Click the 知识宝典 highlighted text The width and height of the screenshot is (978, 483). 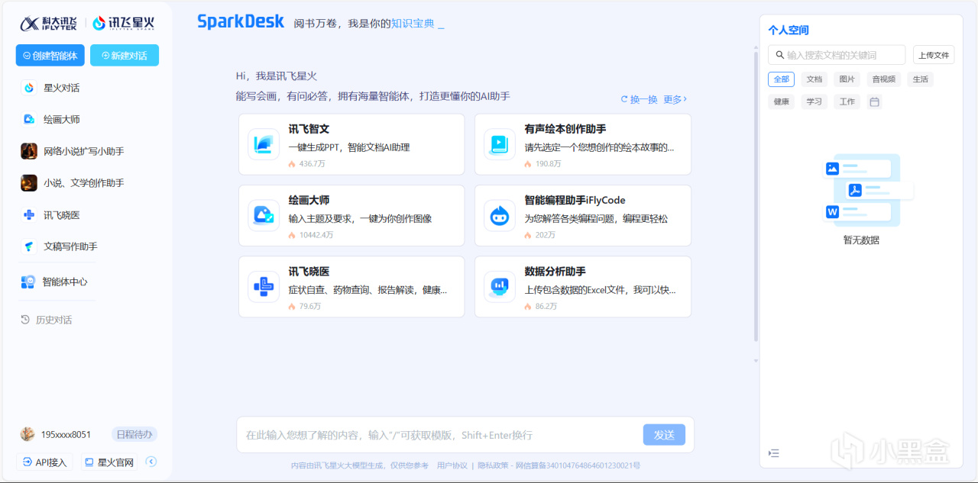click(413, 24)
